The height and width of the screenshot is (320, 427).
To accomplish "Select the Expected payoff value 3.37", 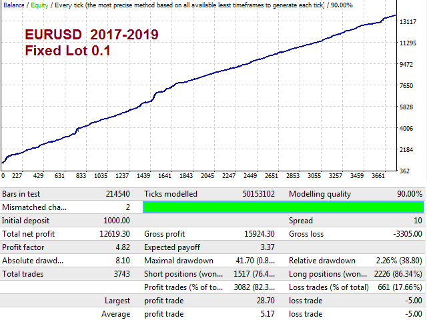I will click(268, 247).
